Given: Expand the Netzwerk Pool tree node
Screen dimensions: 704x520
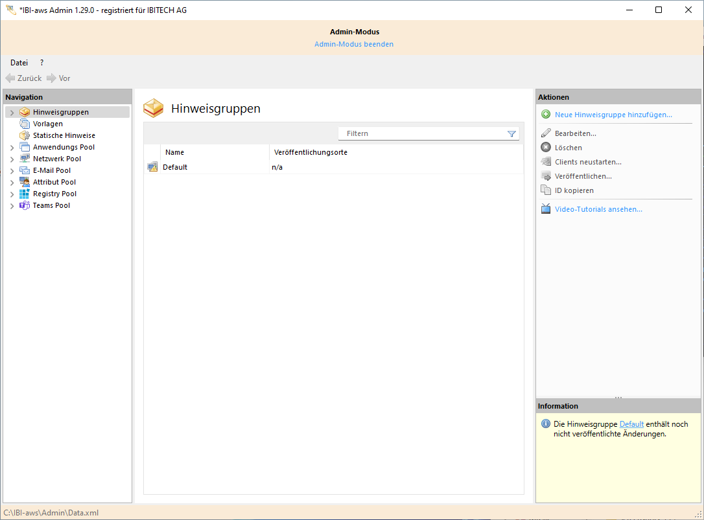Looking at the screenshot, I should click(x=12, y=159).
